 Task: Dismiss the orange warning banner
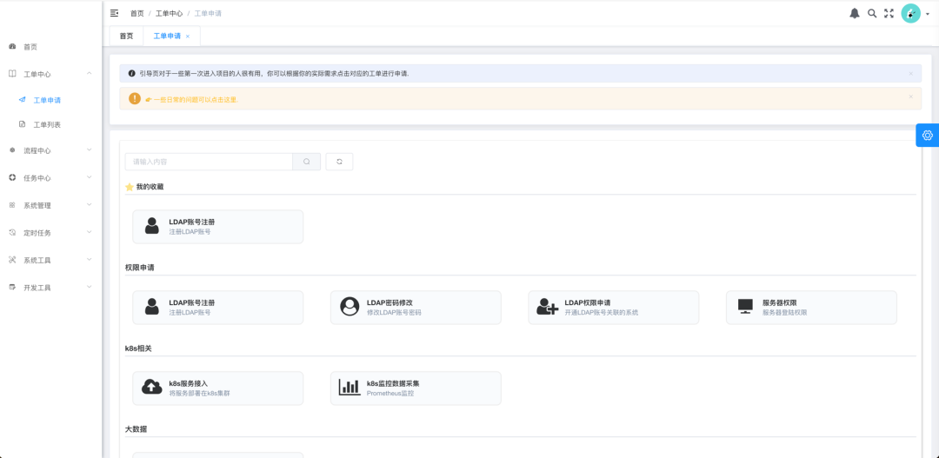pyautogui.click(x=911, y=96)
